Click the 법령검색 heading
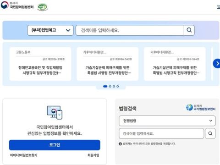Image resolution: width=220 pixels, height=165 pixels. pos(127,109)
